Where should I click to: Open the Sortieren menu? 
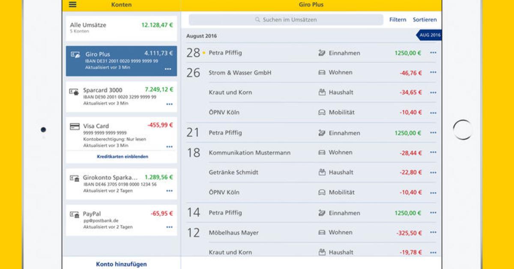click(x=425, y=20)
